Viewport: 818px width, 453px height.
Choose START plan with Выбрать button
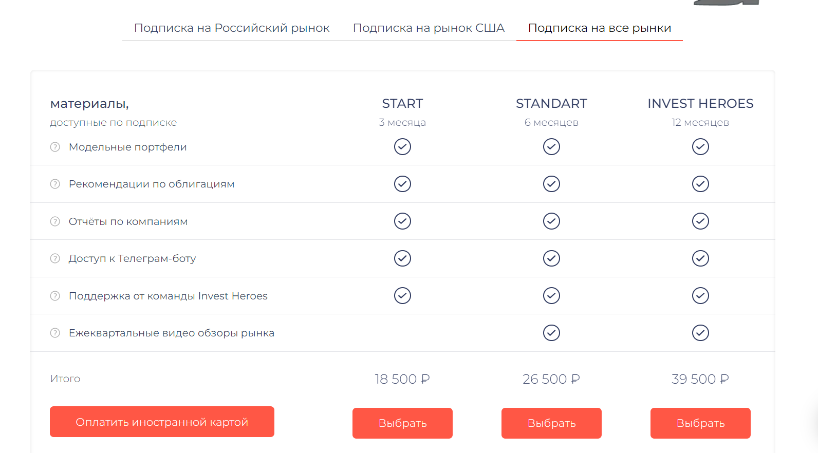tap(402, 423)
